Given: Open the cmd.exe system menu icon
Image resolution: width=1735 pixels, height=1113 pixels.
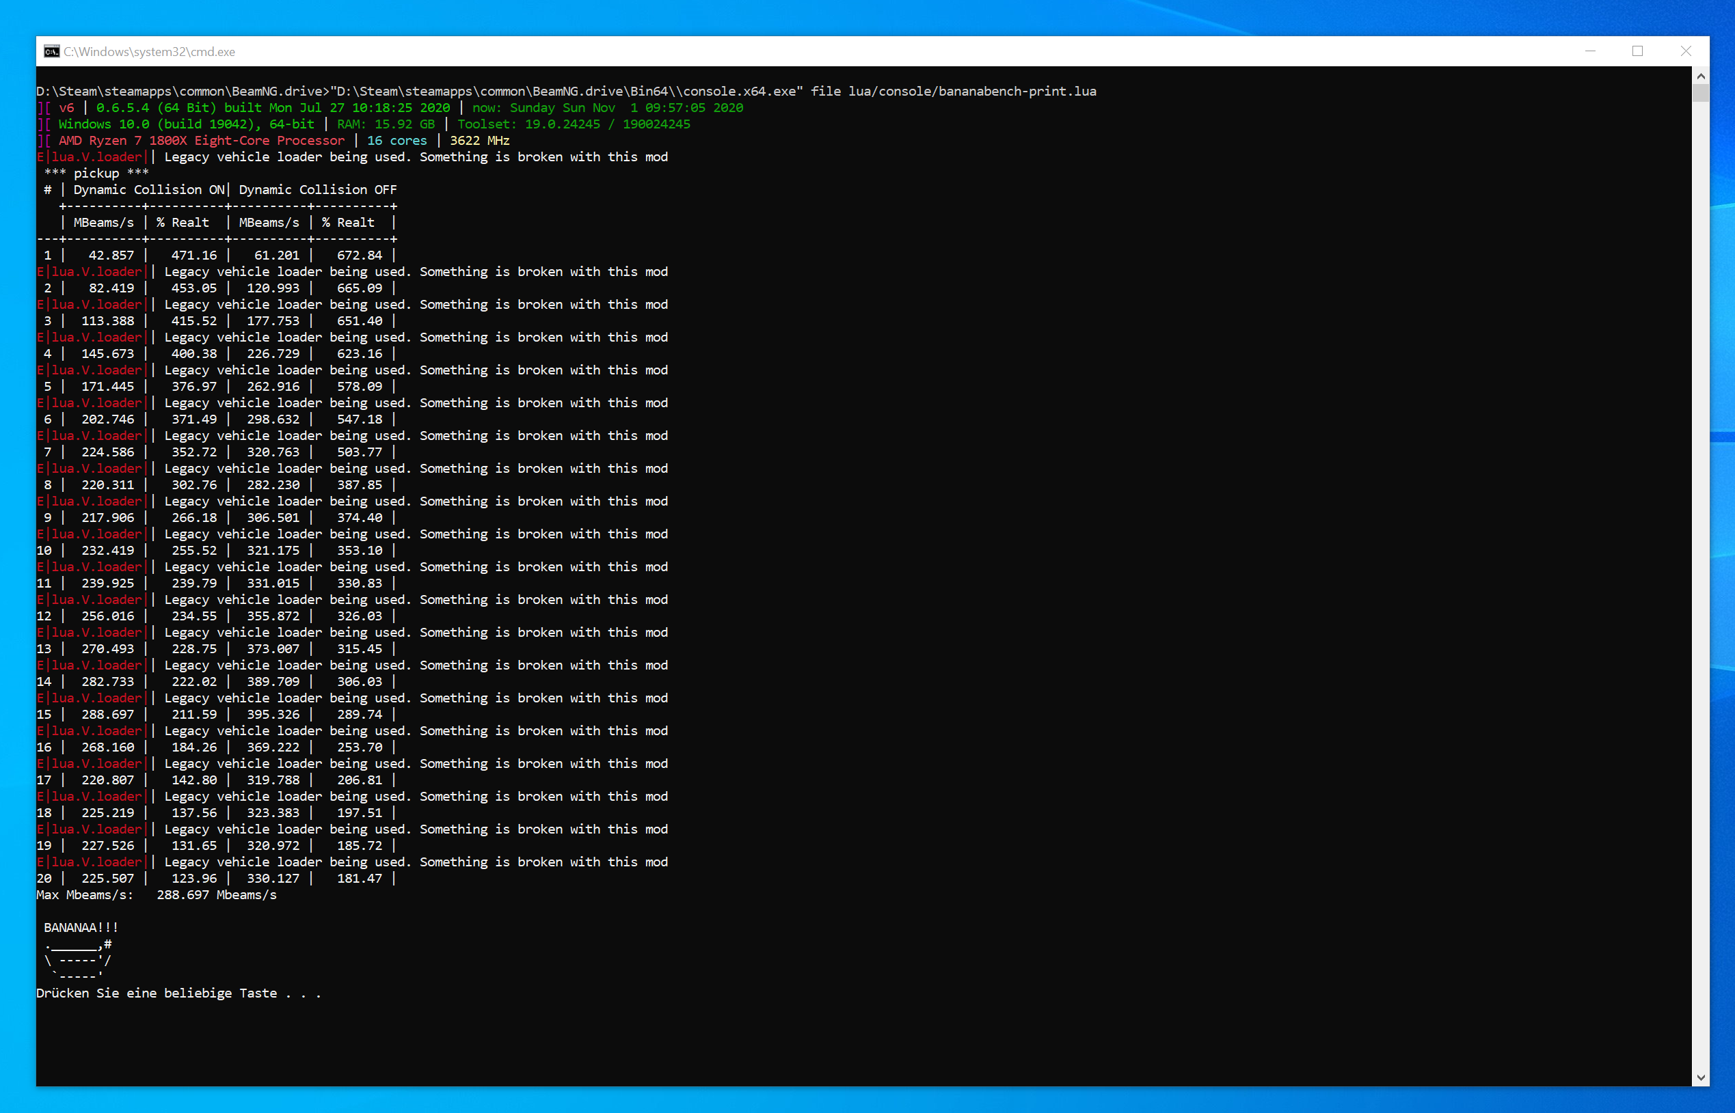Looking at the screenshot, I should (51, 51).
